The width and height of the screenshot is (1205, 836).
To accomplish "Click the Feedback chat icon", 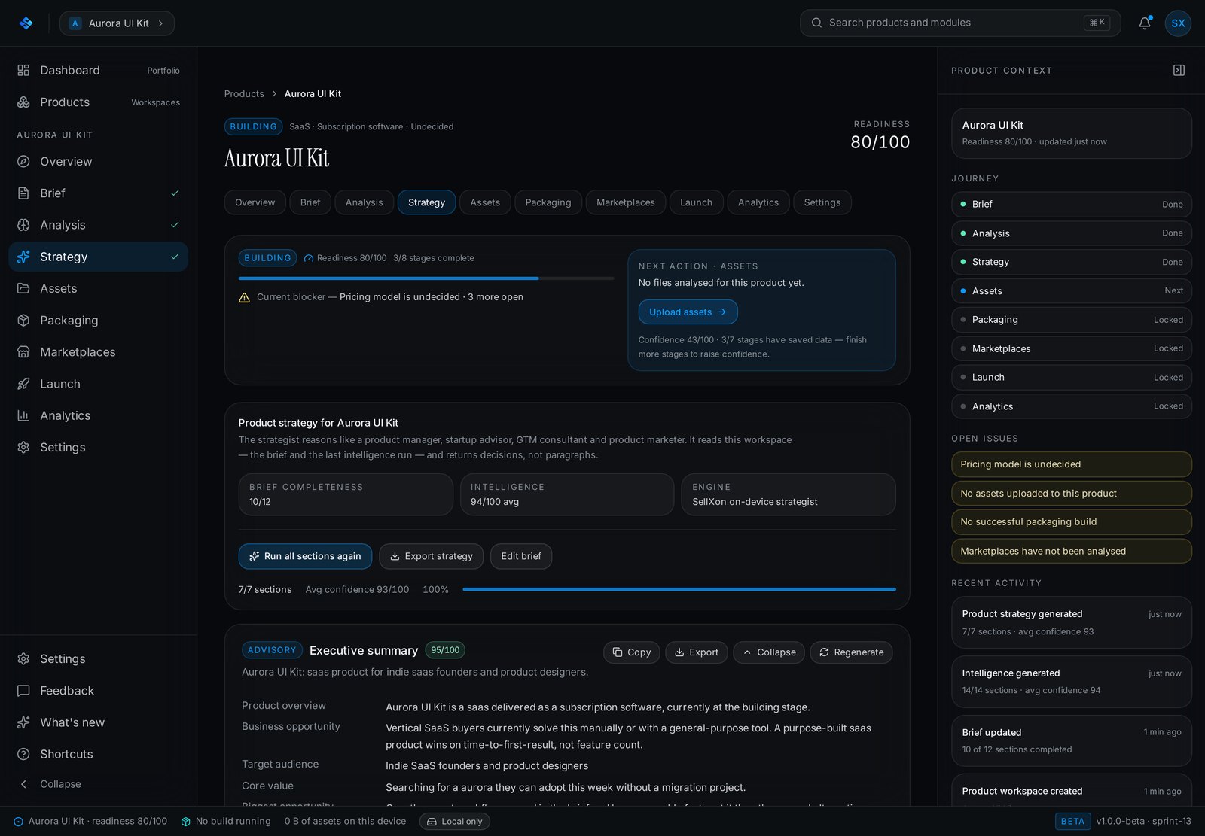I will (23, 690).
